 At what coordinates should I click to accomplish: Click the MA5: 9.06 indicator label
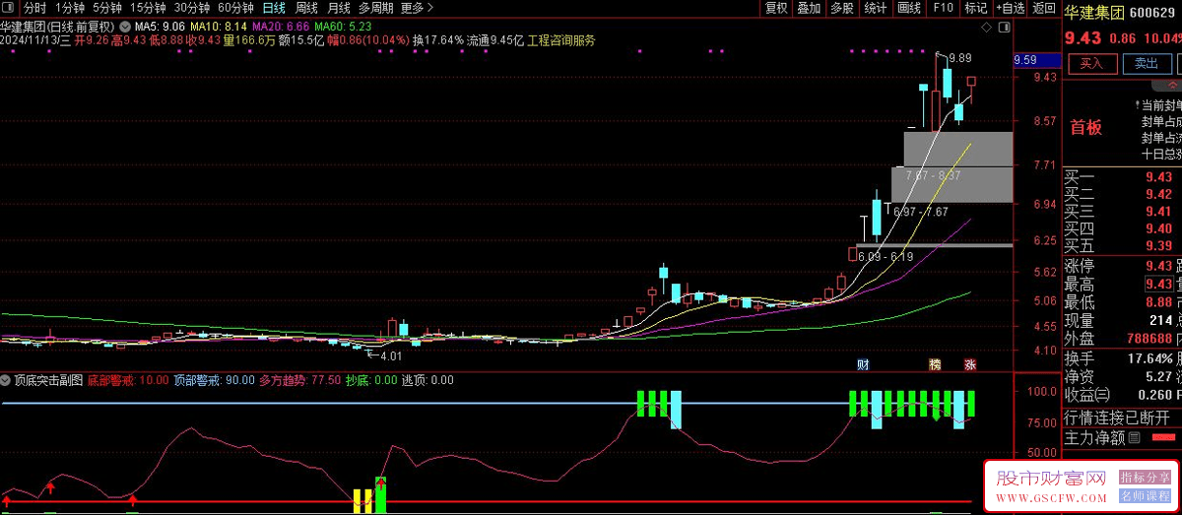(161, 26)
